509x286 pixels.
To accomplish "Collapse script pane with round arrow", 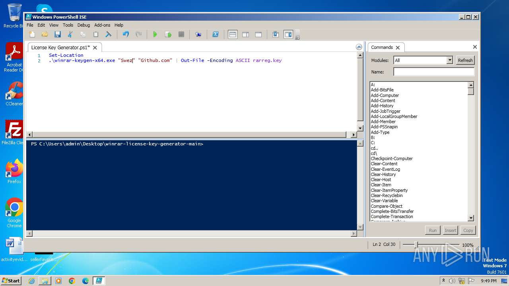I will click(x=359, y=47).
